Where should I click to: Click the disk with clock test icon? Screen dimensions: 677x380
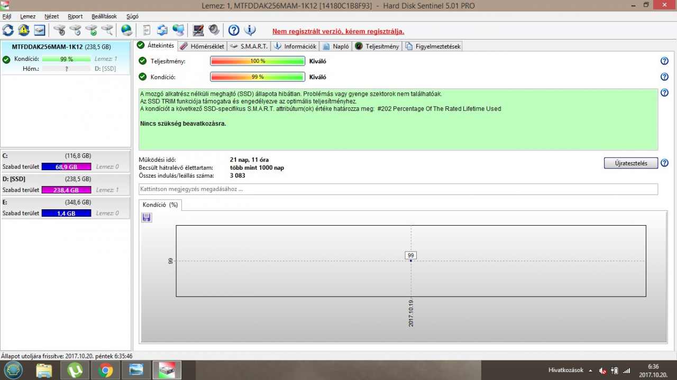point(76,30)
